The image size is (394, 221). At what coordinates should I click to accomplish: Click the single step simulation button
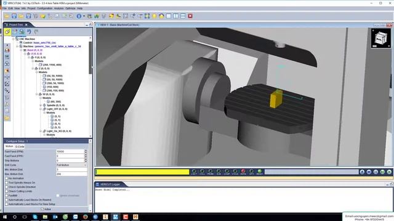pyautogui.click(x=382, y=172)
